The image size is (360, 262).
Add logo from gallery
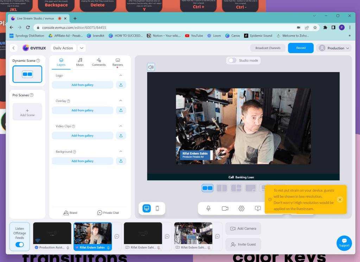pyautogui.click(x=82, y=85)
